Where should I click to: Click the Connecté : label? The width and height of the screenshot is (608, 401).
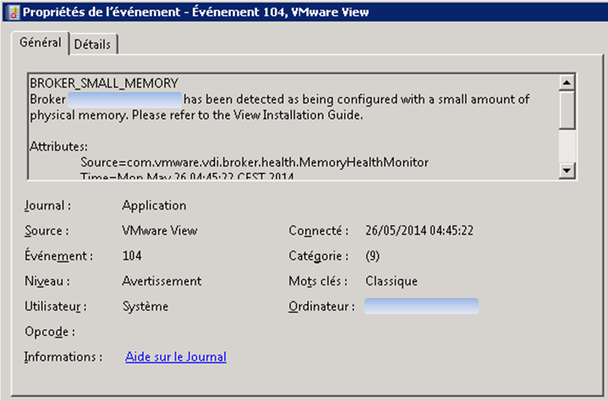coord(318,230)
